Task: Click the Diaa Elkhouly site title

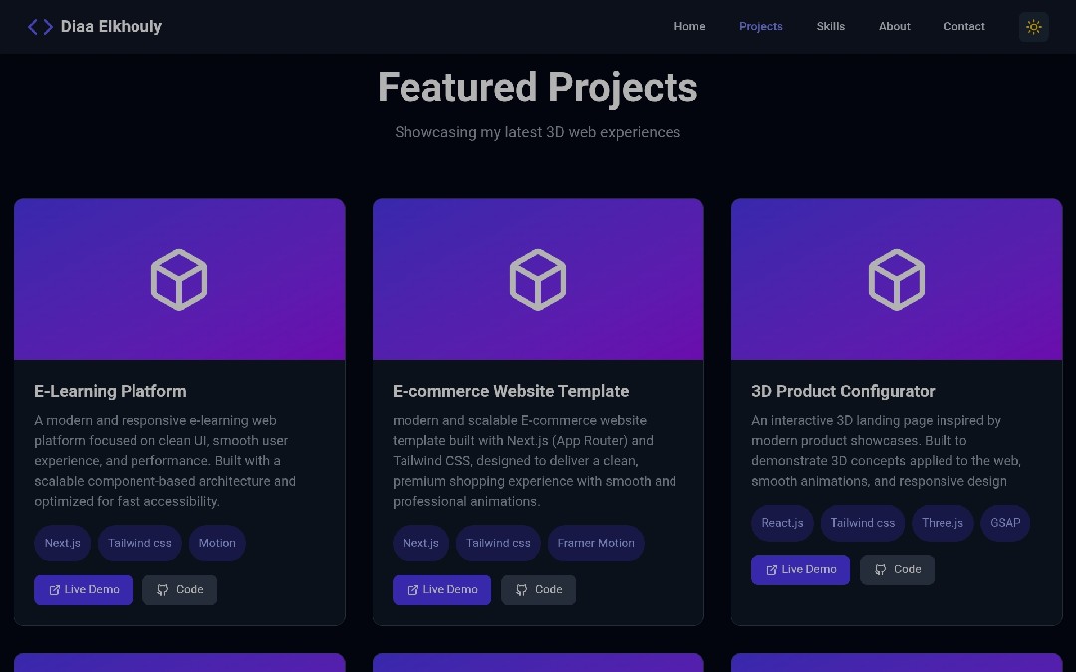Action: pos(112,27)
